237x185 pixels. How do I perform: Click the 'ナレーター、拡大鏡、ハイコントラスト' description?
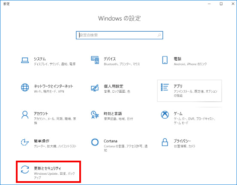(x=55, y=146)
